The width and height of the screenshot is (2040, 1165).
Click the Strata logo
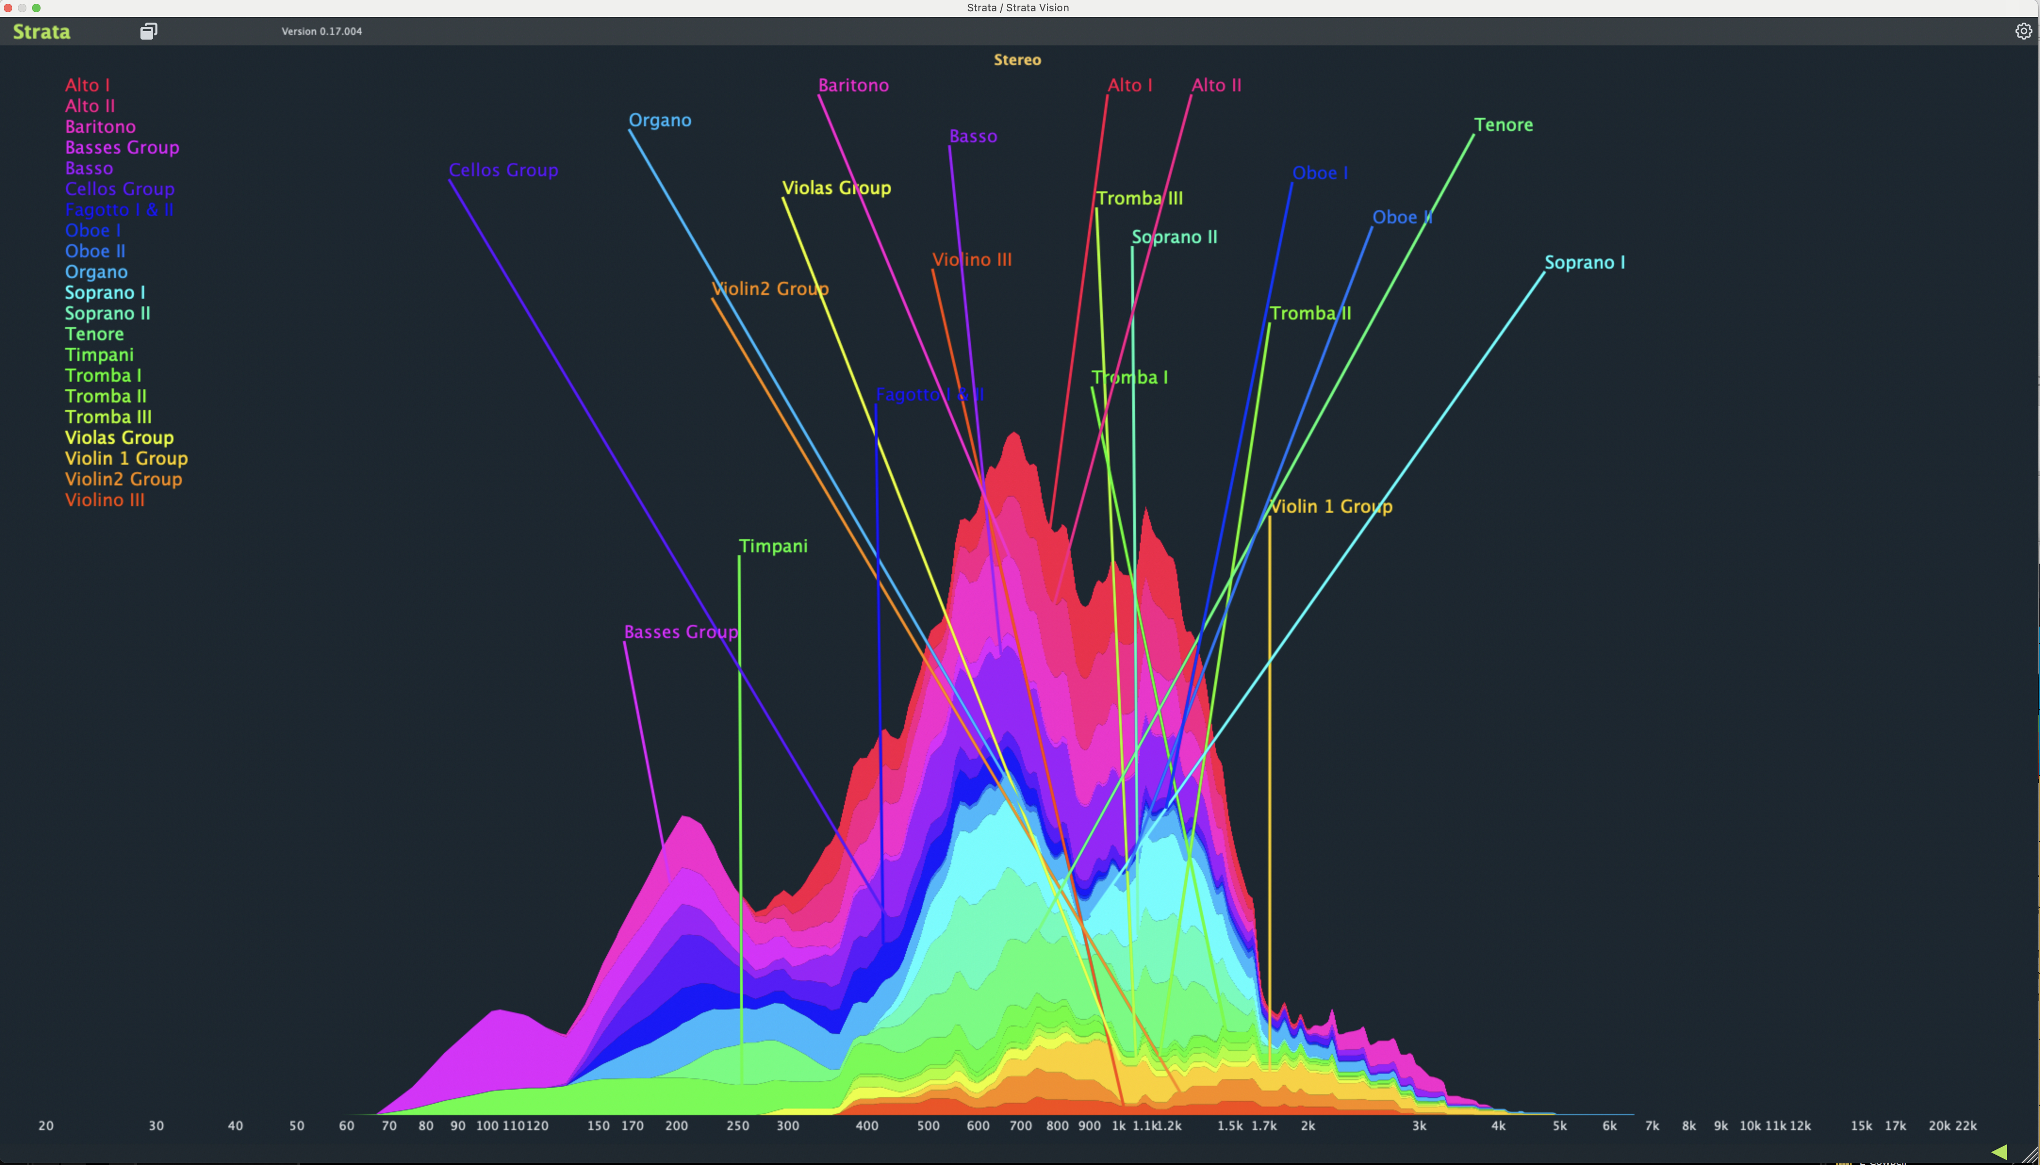pos(41,31)
